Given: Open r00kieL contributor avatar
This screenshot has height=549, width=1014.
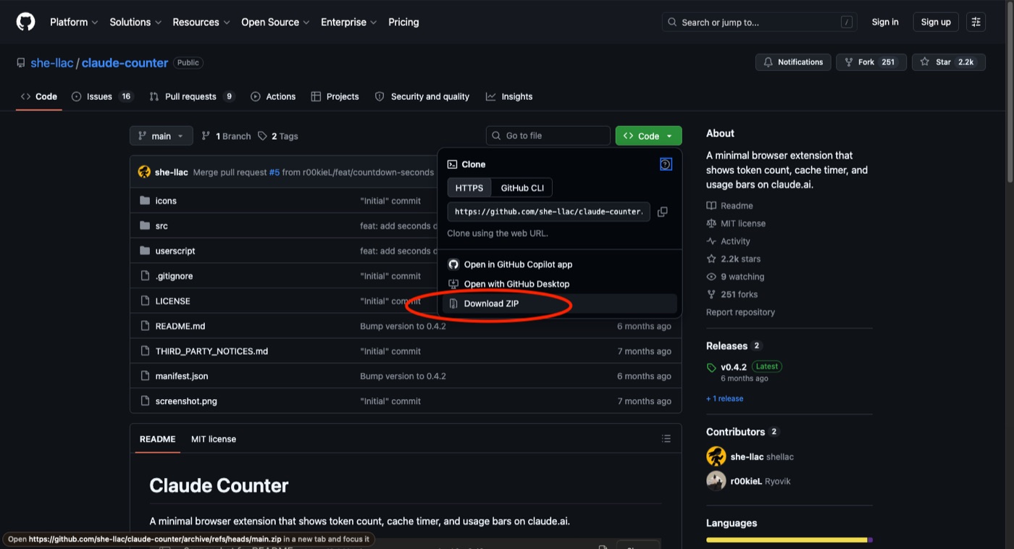Looking at the screenshot, I should [716, 481].
